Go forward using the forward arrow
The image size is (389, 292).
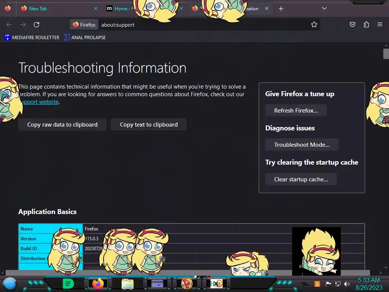[x=23, y=25]
